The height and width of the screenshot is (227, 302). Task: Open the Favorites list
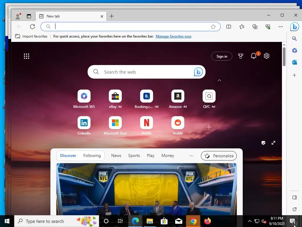[x=242, y=27]
